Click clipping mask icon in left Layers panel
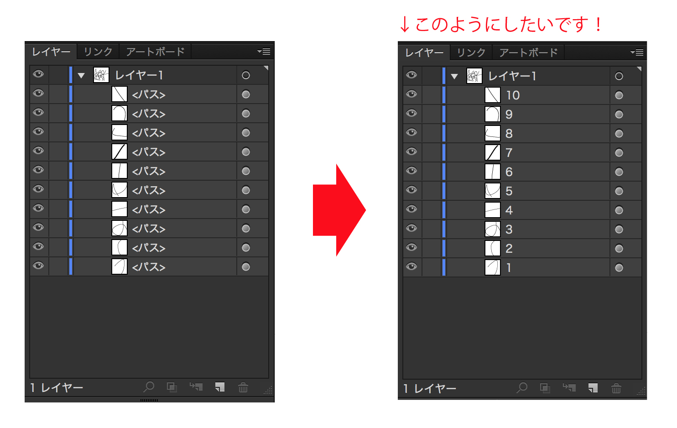 point(172,387)
